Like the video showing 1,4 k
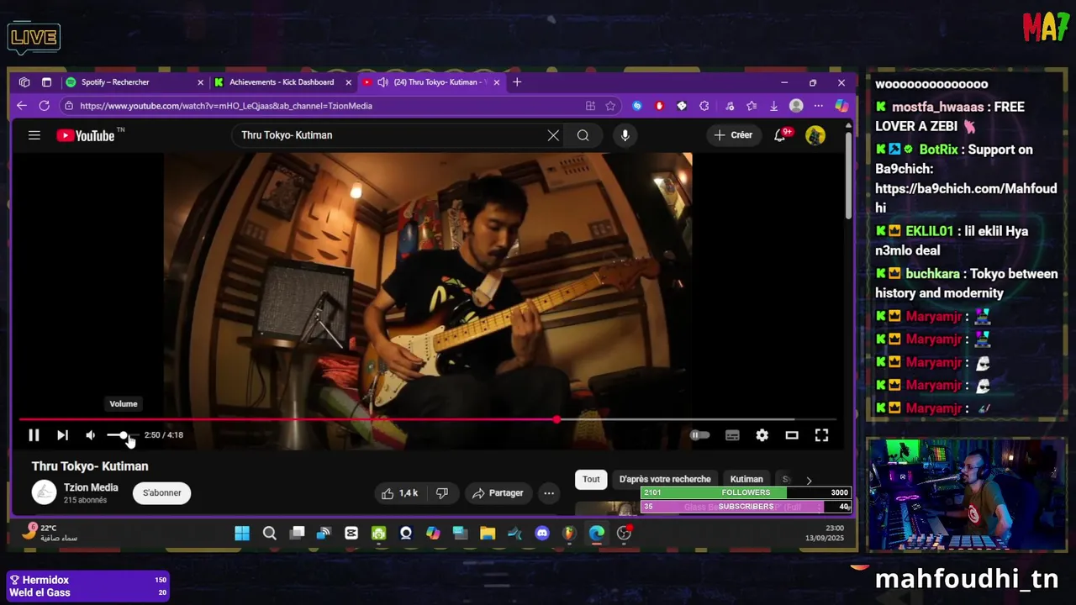 (x=400, y=493)
